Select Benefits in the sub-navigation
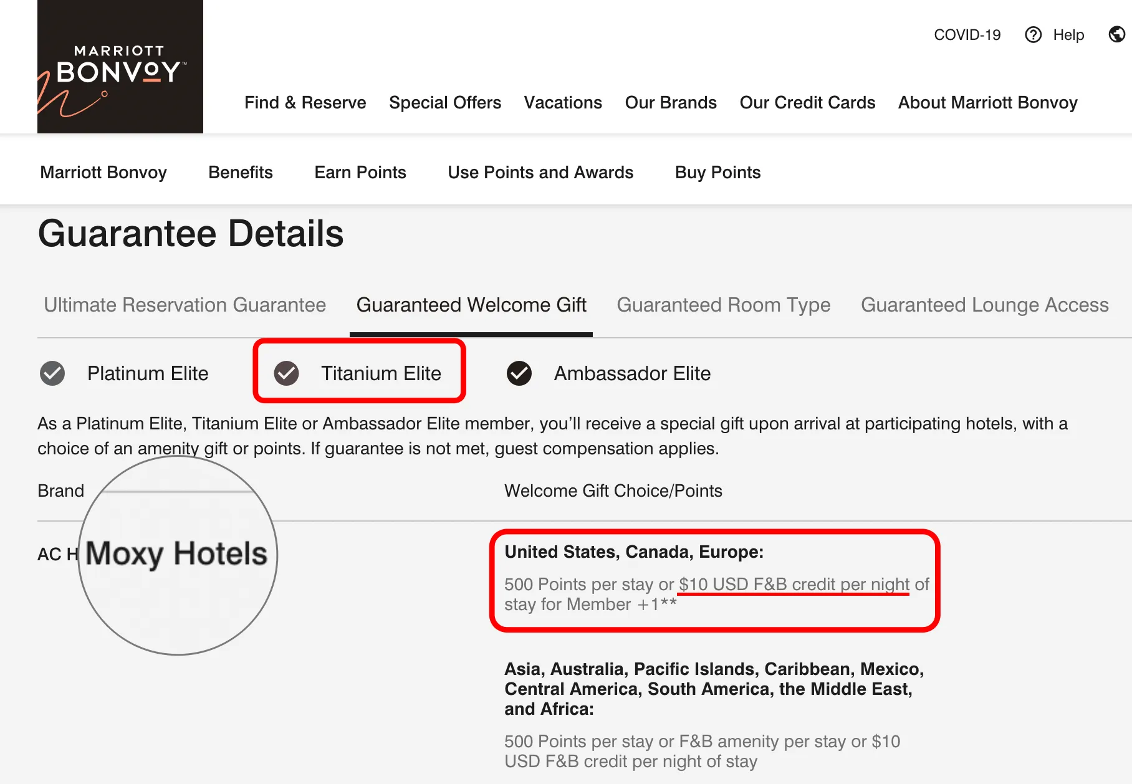Viewport: 1132px width, 784px height. click(x=241, y=173)
